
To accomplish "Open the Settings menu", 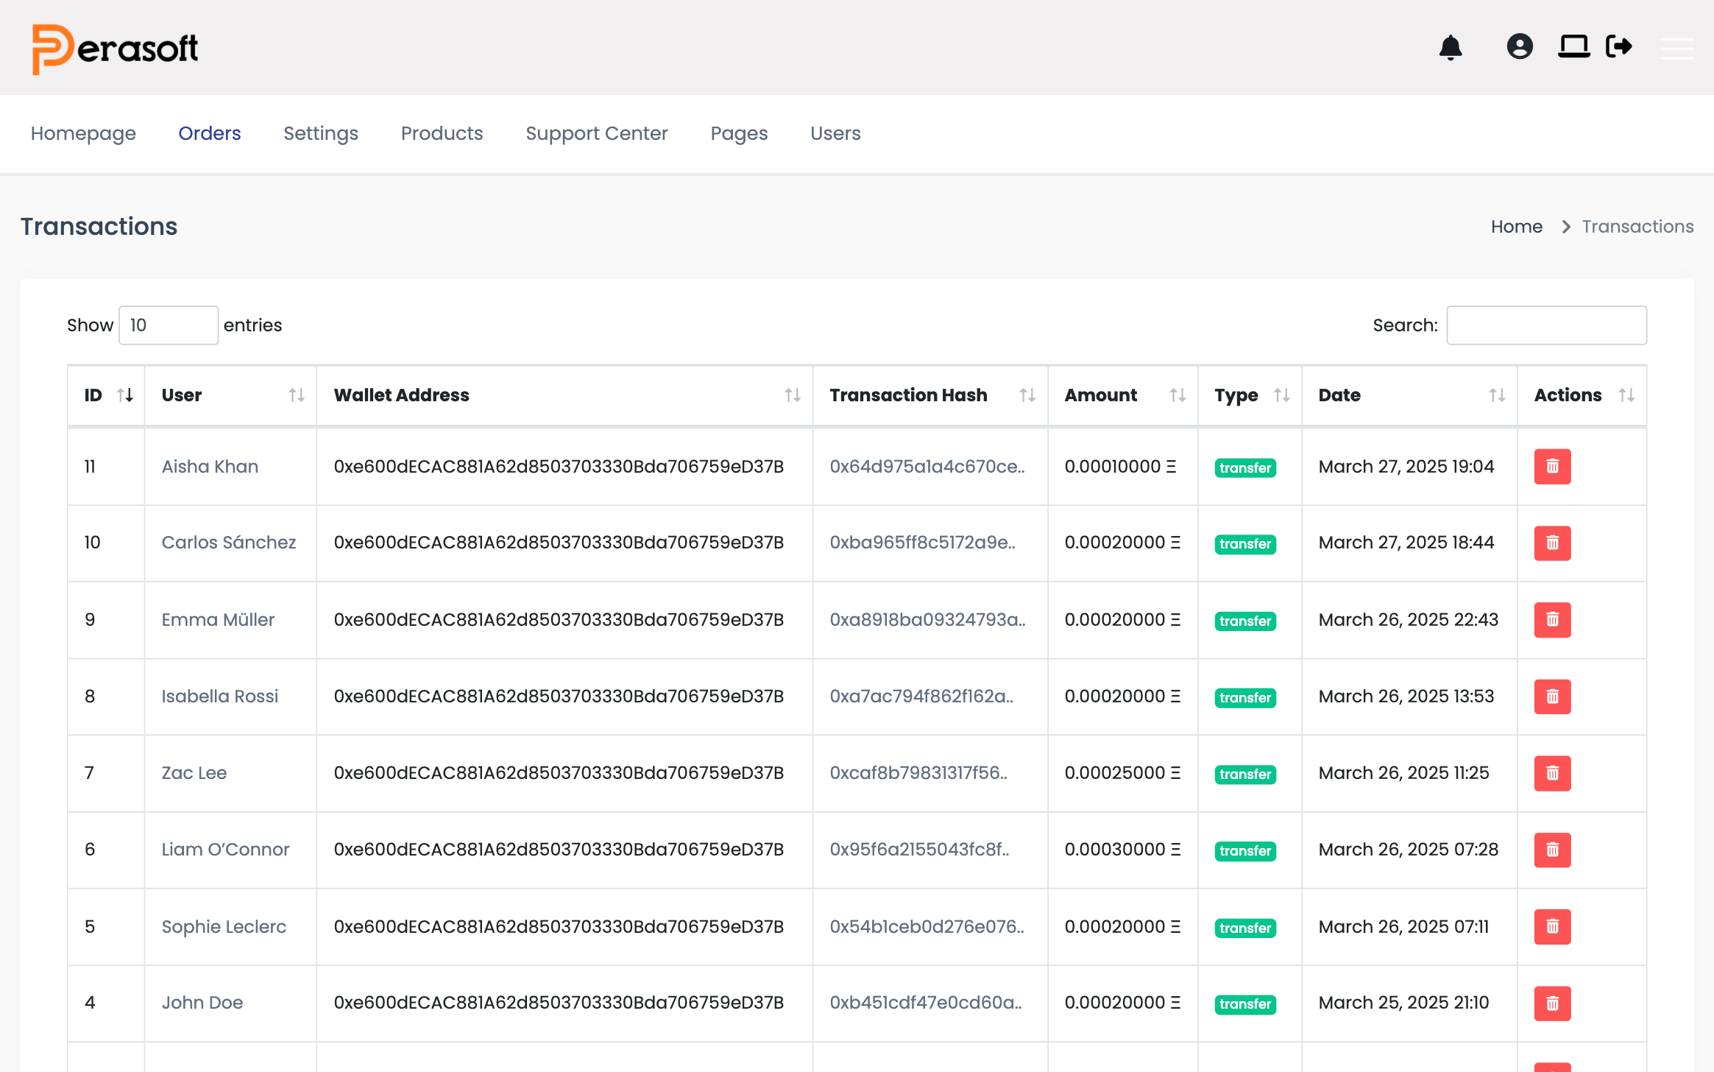I will point(321,133).
